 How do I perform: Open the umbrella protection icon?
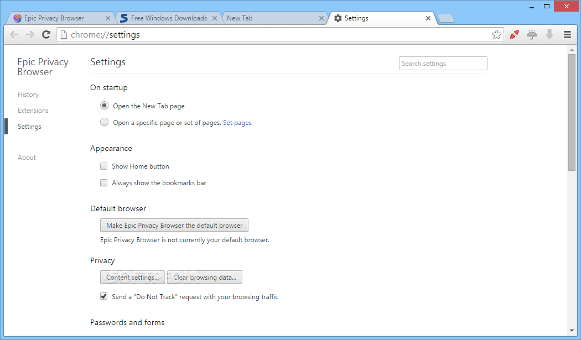pos(532,34)
